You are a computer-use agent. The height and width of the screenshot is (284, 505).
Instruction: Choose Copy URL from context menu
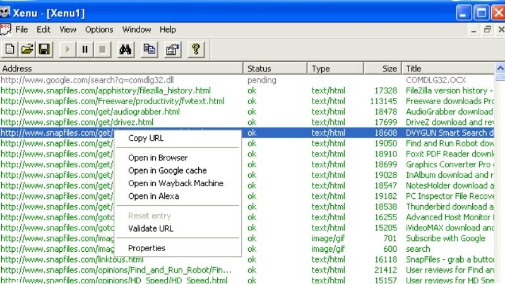(x=146, y=138)
